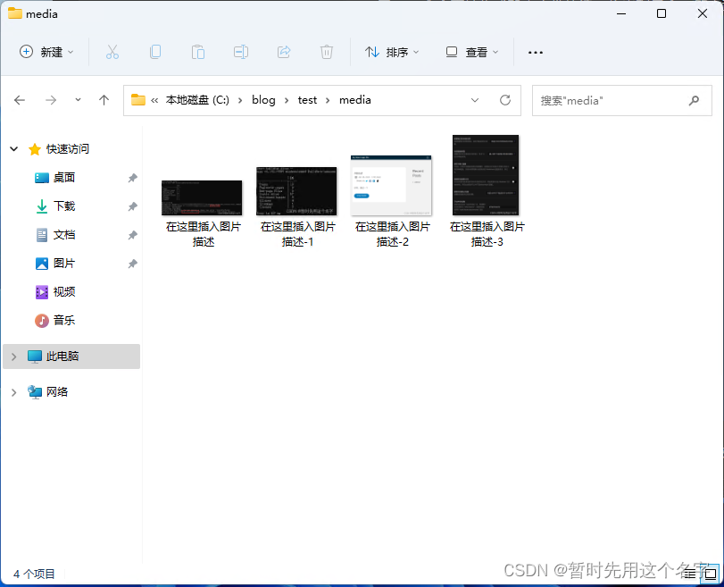Select thumbnail 在这里插入图片描述-2
The image size is (724, 587).
click(x=392, y=185)
